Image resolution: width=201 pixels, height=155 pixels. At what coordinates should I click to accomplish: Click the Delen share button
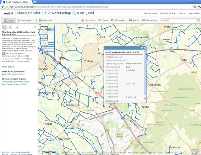(x=103, y=20)
